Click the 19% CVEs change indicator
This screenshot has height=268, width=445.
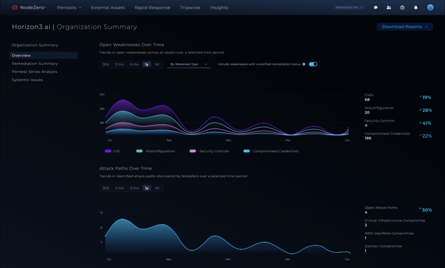click(425, 97)
